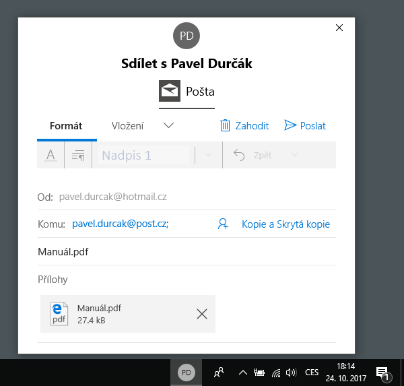
Task: Select the Pošta mail app icon
Action: click(x=170, y=91)
